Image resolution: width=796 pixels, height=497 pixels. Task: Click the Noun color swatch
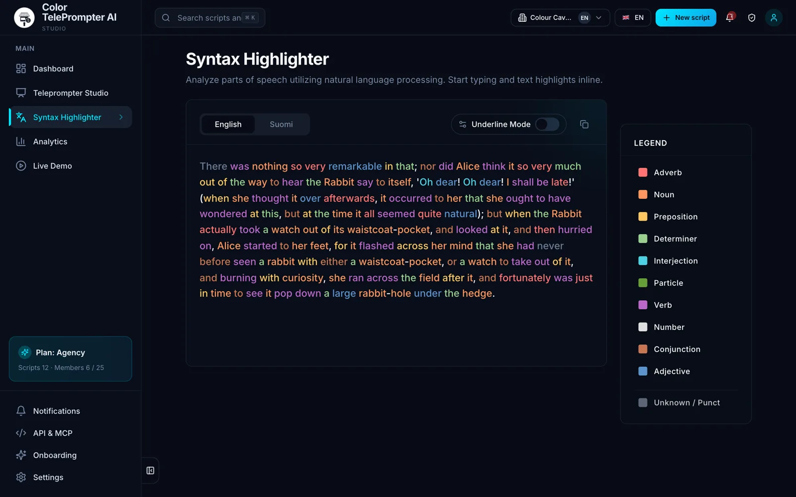click(x=643, y=195)
